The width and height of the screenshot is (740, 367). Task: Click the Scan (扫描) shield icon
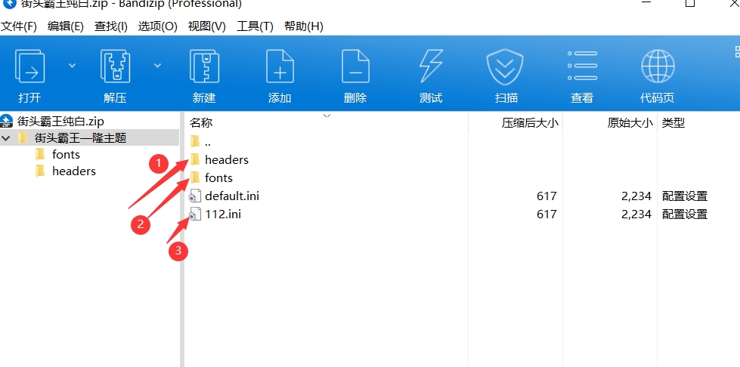[x=506, y=68]
